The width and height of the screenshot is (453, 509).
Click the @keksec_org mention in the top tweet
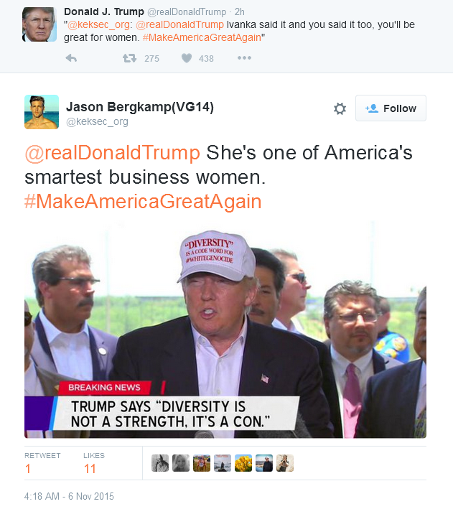tap(99, 25)
